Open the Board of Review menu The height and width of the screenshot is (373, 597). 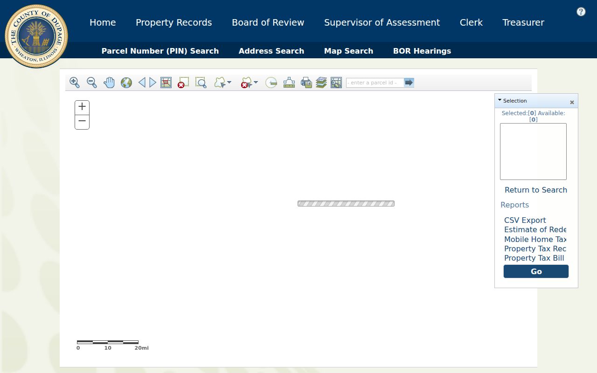pos(268,22)
